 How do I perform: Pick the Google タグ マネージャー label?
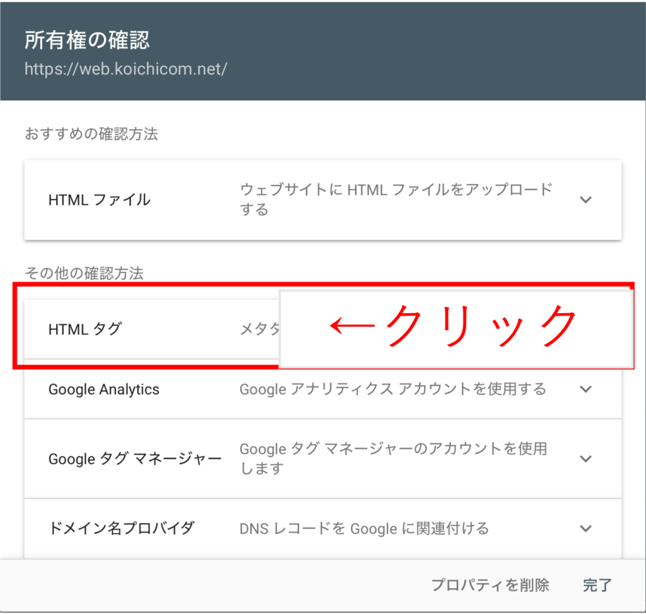(135, 459)
